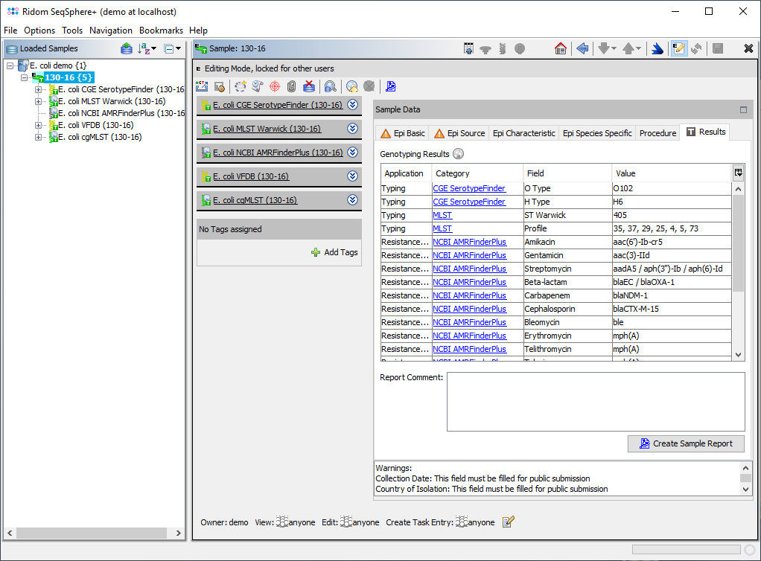Click the blue back arrow icon
The height and width of the screenshot is (561, 761).
point(582,48)
